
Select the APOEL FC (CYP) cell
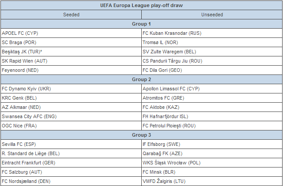pos(20,33)
